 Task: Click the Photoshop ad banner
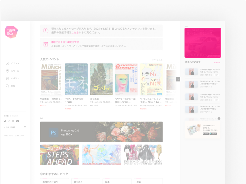point(101,132)
